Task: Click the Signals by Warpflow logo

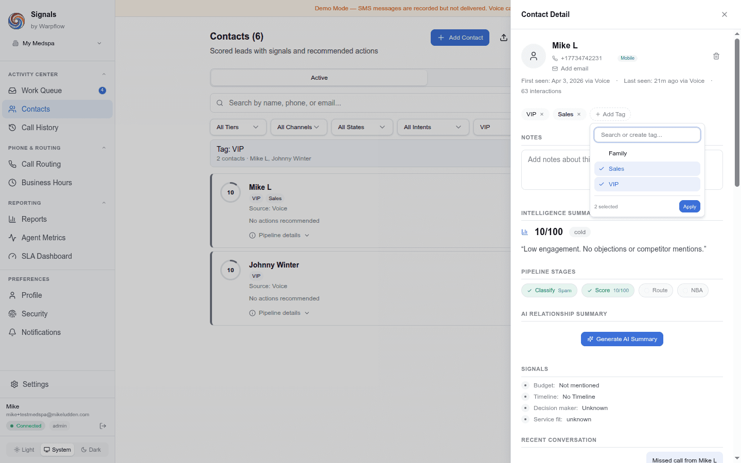Action: 16,21
